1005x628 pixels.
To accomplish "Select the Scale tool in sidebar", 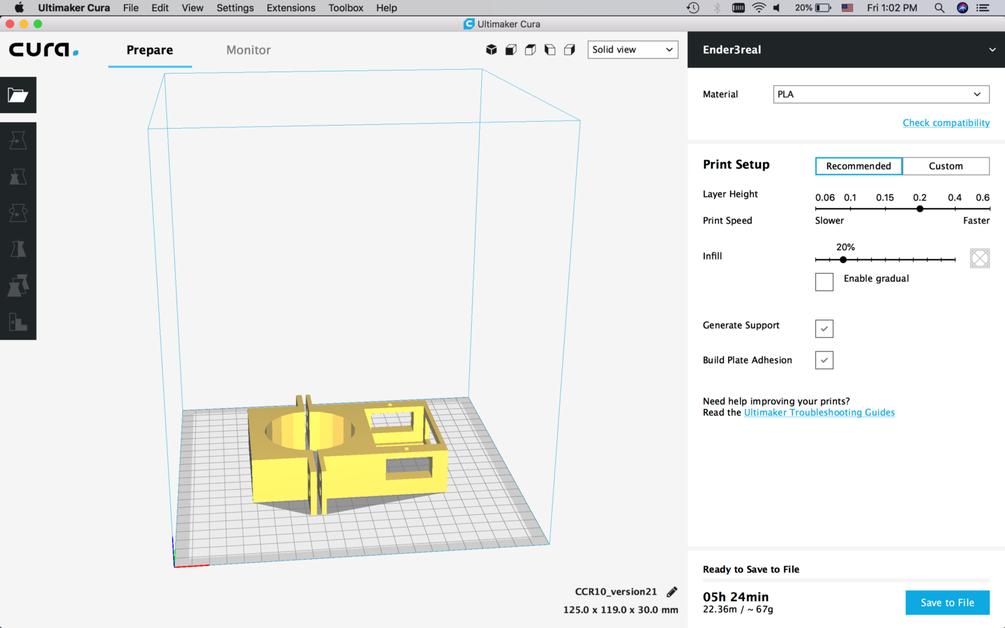I will point(18,177).
